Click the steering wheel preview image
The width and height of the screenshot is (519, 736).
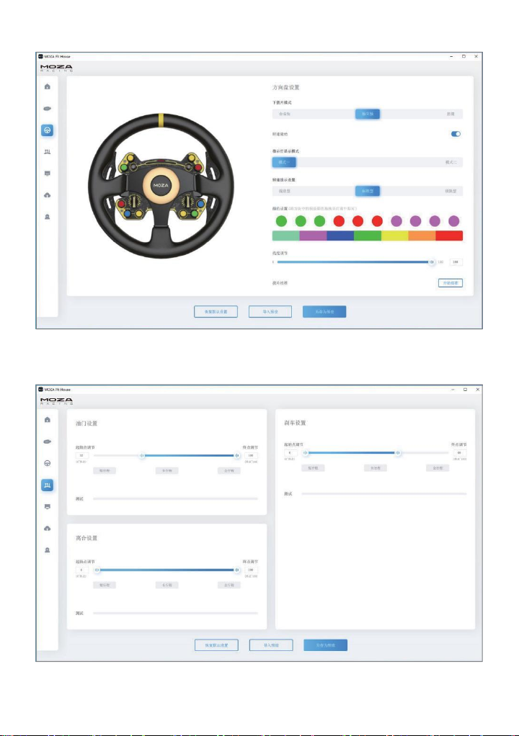pyautogui.click(x=161, y=185)
